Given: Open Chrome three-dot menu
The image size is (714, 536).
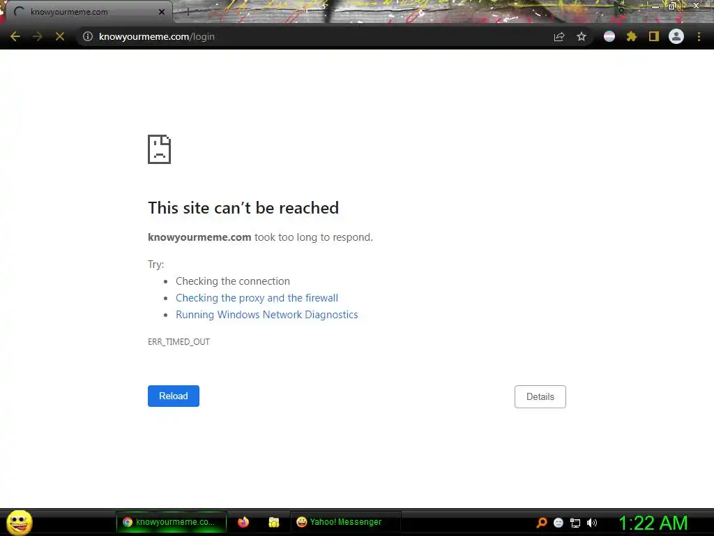Looking at the screenshot, I should click(x=699, y=36).
